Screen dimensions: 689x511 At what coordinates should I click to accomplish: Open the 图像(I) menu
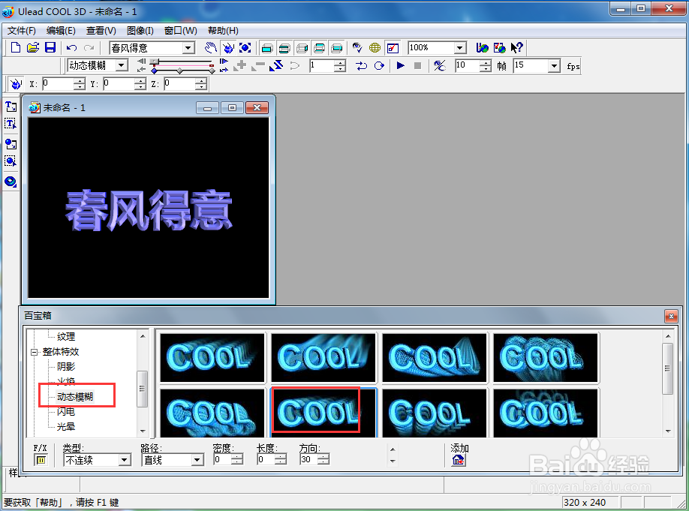(140, 30)
